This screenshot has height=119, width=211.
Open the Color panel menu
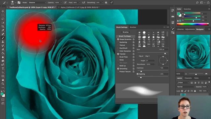209,9
